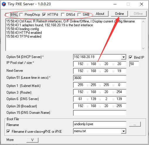Uncheck the Bind IP checkbox

coord(131,57)
